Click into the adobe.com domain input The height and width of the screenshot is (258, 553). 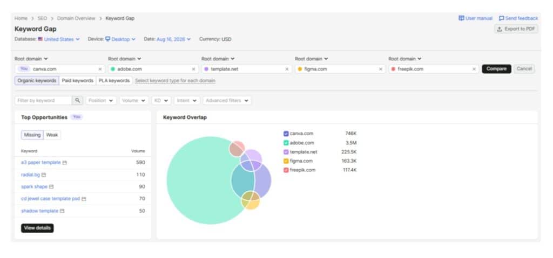[153, 69]
